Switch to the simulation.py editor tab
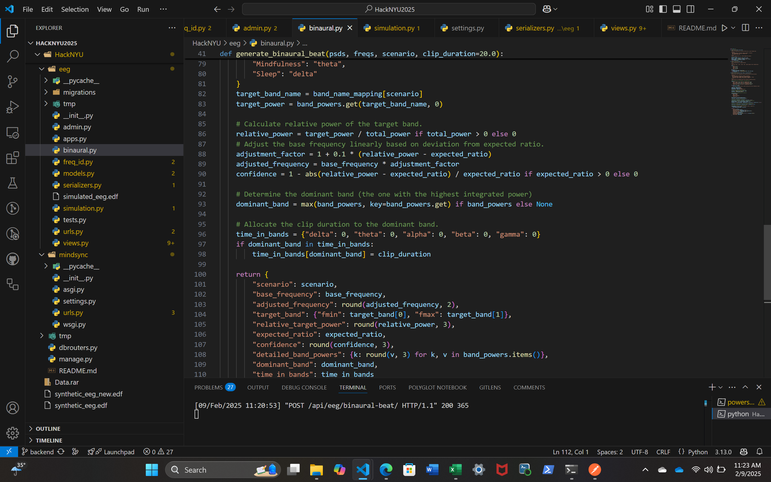Screen dimensions: 771x482 [394, 28]
